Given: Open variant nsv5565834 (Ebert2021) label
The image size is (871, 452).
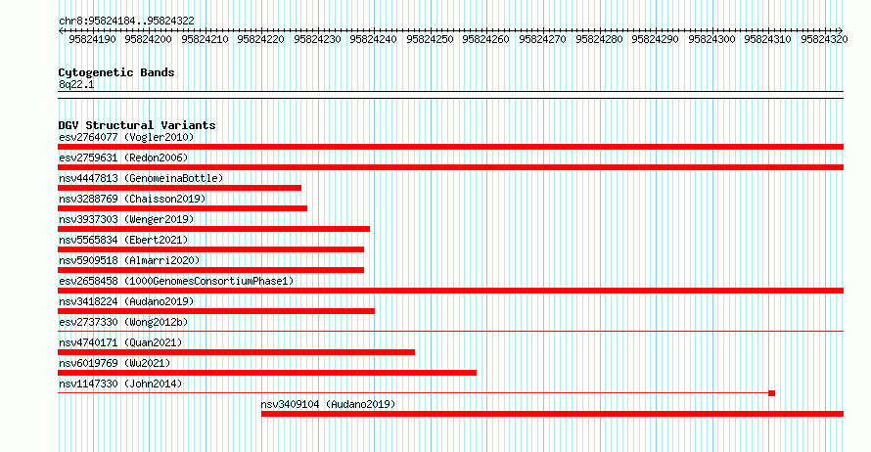Looking at the screenshot, I should tap(123, 240).
